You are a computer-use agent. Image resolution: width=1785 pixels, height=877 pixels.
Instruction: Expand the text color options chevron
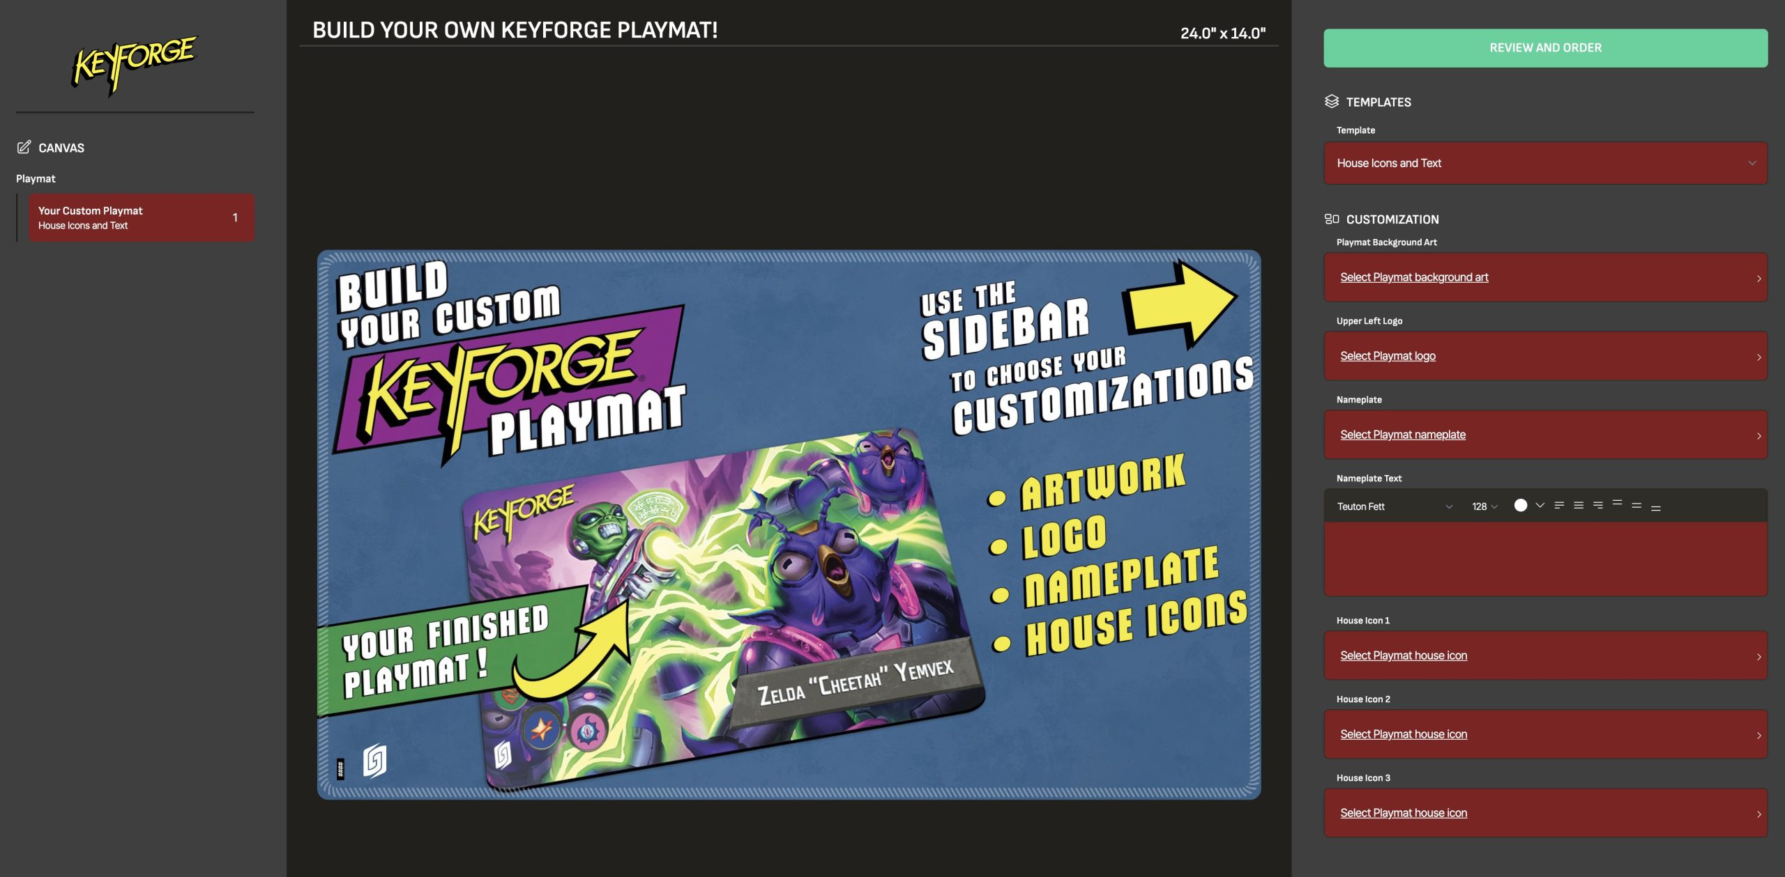1540,506
